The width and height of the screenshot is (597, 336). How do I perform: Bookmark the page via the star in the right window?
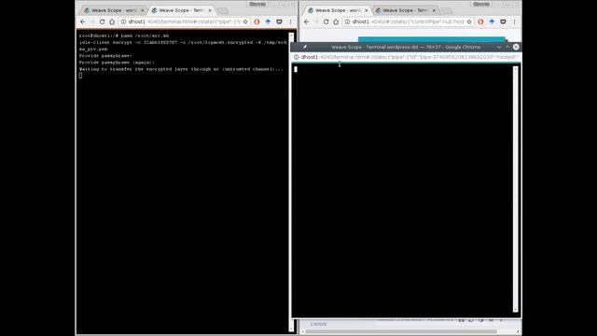469,22
